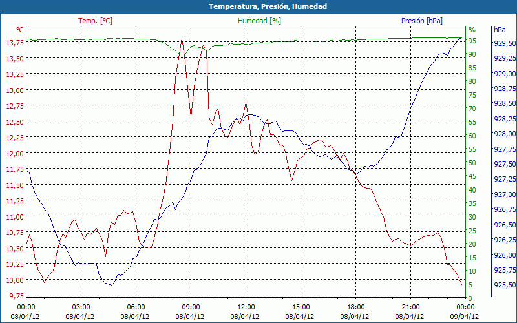517x323 pixels.
Task: Click humidity axis value '65'
Action: tap(472, 122)
